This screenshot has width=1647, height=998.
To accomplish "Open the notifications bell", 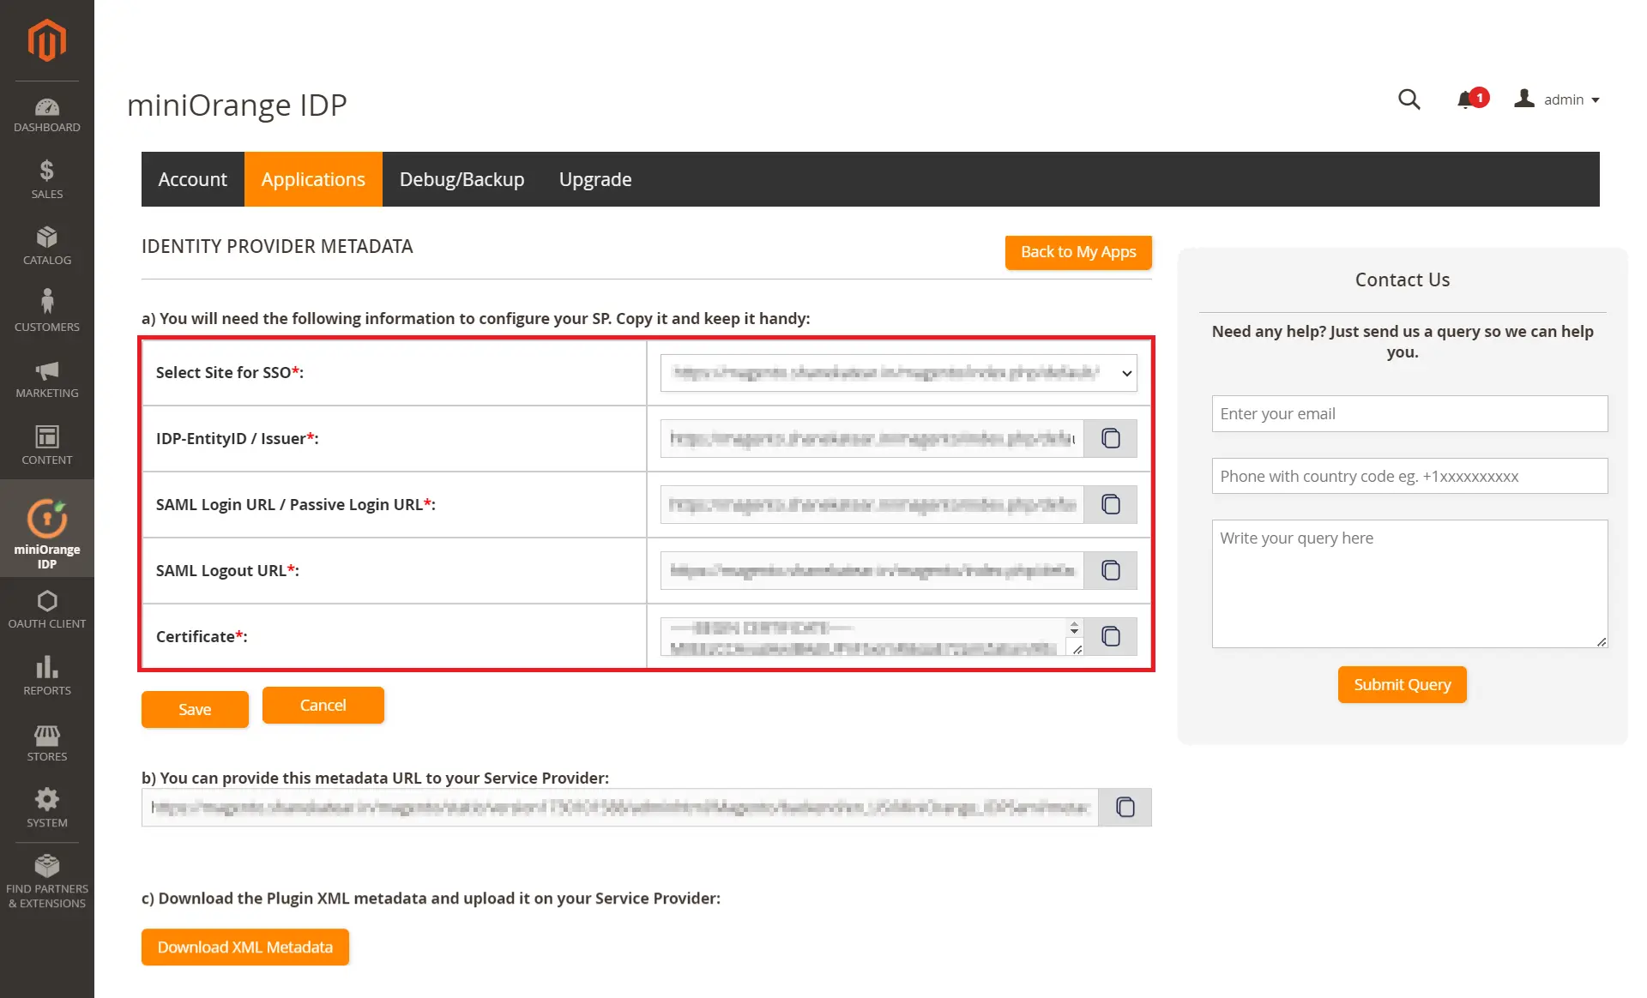I will pos(1472,99).
